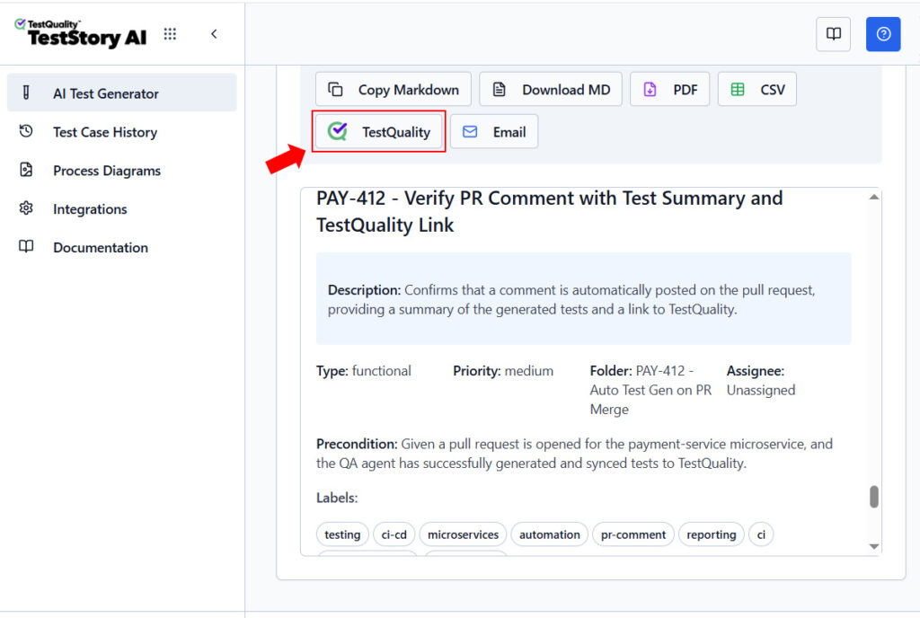Sync tests using the TestQuality button
The height and width of the screenshot is (618, 920).
[x=378, y=131]
